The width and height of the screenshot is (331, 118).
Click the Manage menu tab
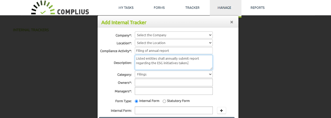click(224, 8)
